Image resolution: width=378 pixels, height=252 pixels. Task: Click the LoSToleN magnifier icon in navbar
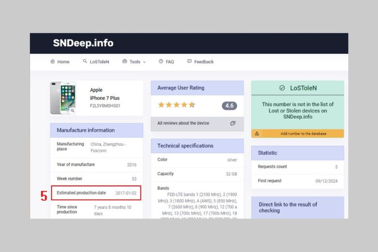click(85, 62)
